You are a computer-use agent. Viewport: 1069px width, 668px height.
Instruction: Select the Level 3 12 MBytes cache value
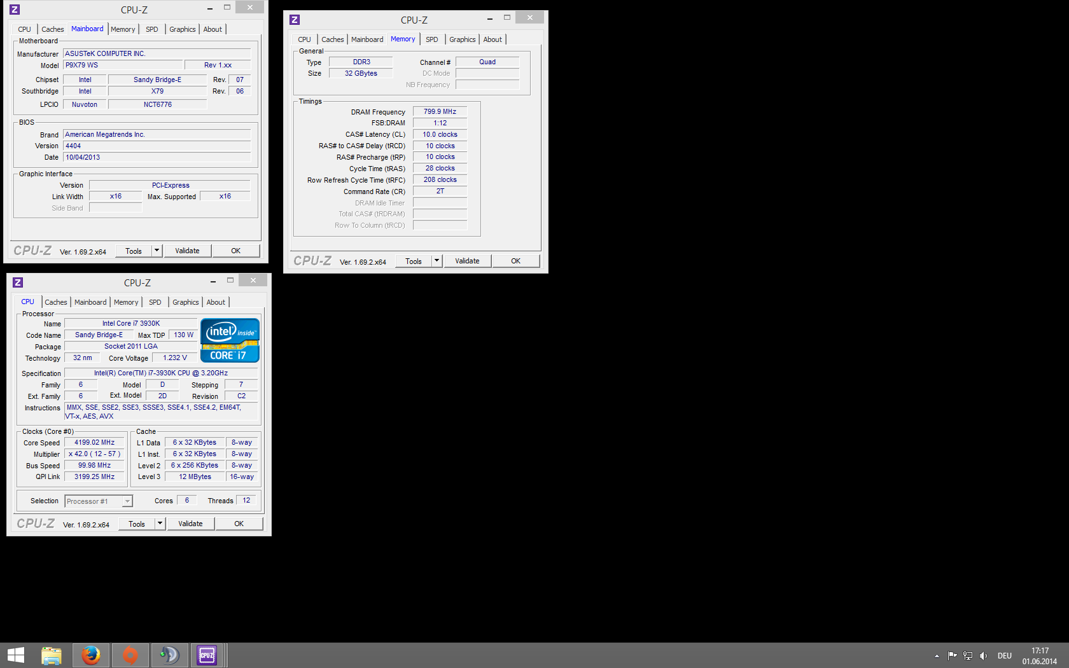coord(195,477)
